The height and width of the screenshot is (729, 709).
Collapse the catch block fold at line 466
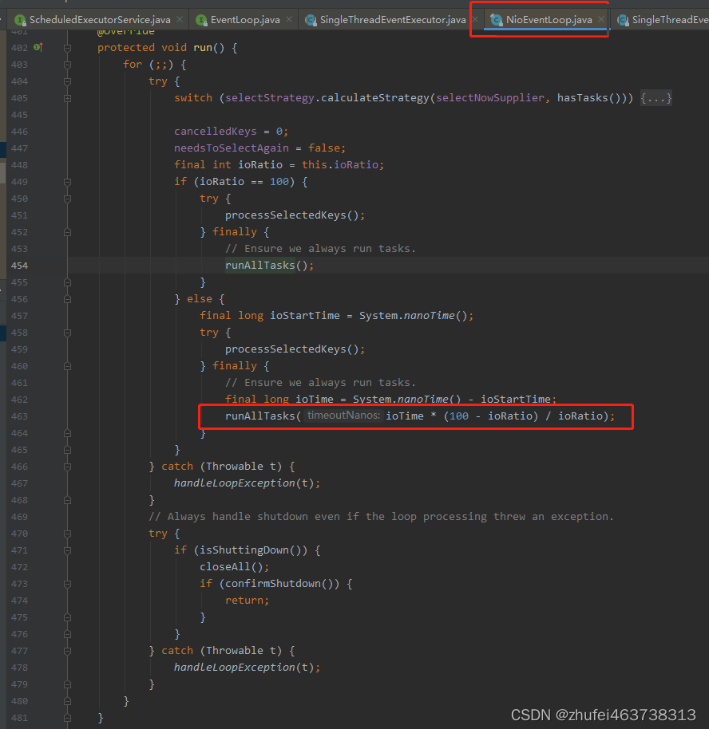[68, 467]
